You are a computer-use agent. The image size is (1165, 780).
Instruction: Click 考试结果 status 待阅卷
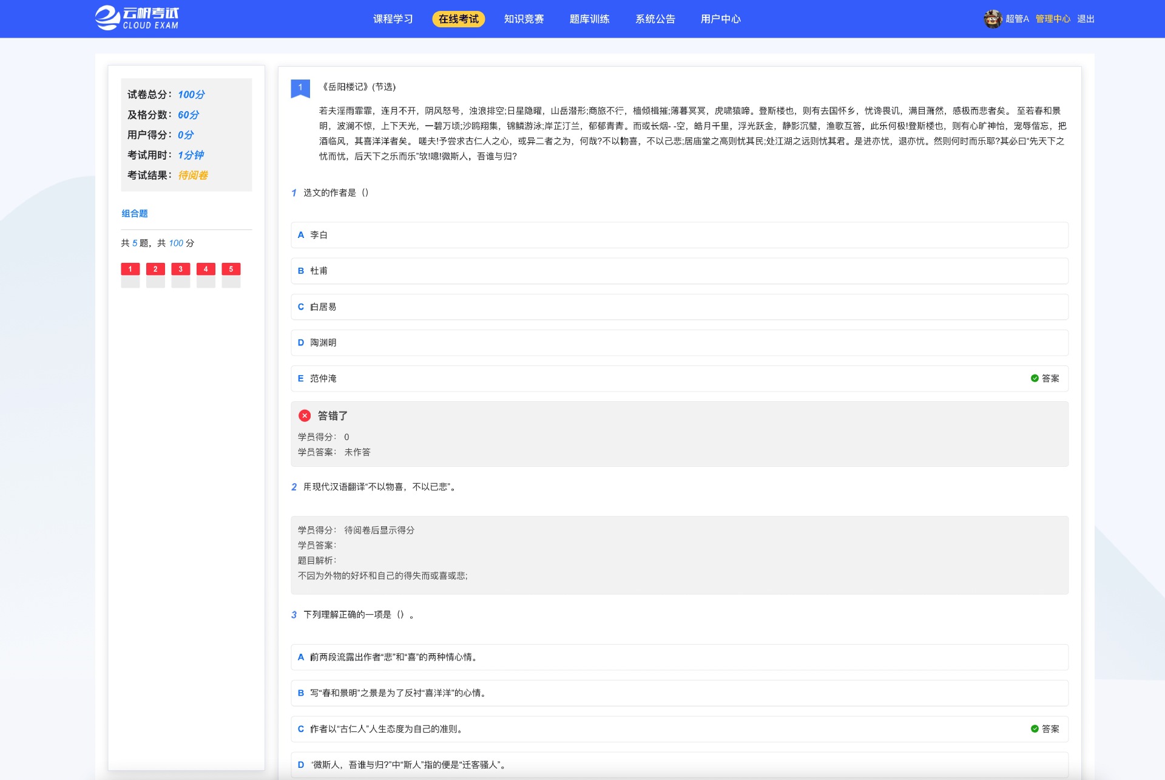coord(193,174)
